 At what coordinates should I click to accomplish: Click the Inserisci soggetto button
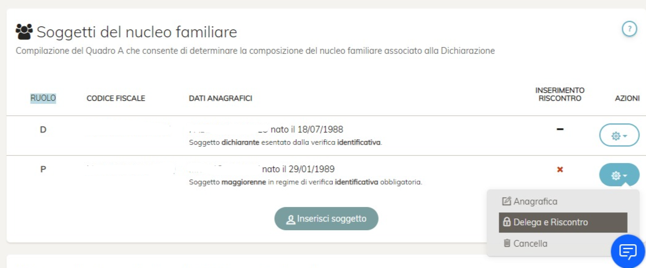click(x=326, y=219)
